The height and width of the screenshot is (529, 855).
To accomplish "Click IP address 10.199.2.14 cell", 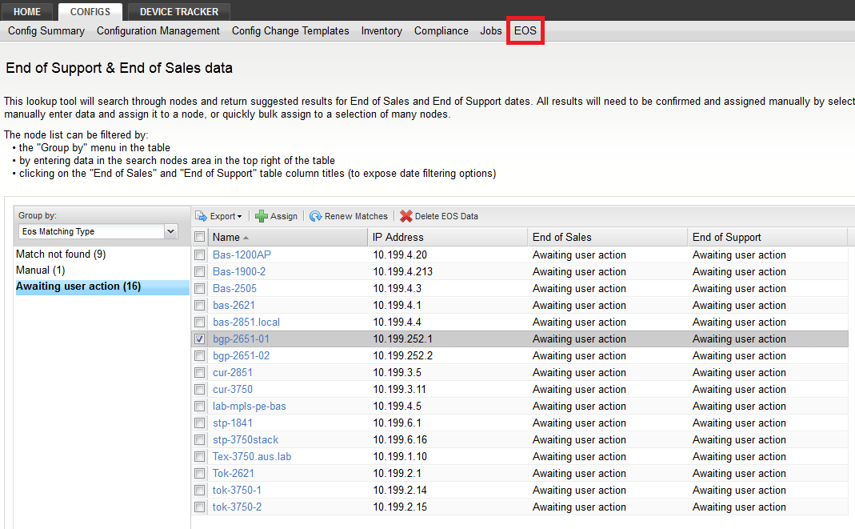I will coord(400,491).
